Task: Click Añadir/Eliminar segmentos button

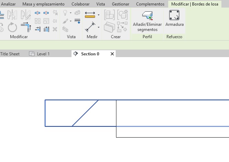Action: coord(147,21)
